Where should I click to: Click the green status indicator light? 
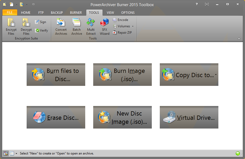tap(238, 153)
